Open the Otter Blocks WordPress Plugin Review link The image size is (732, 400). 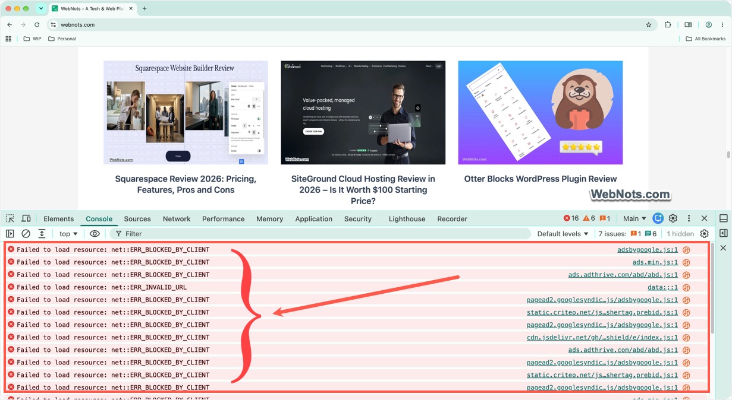pos(541,179)
